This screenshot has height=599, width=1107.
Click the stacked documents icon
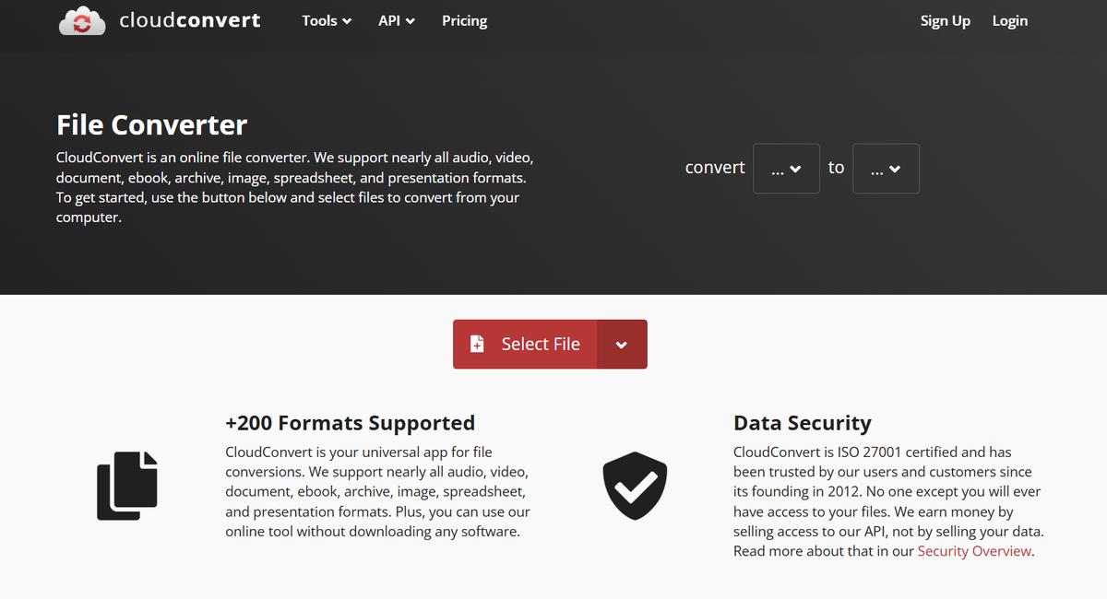(x=127, y=486)
